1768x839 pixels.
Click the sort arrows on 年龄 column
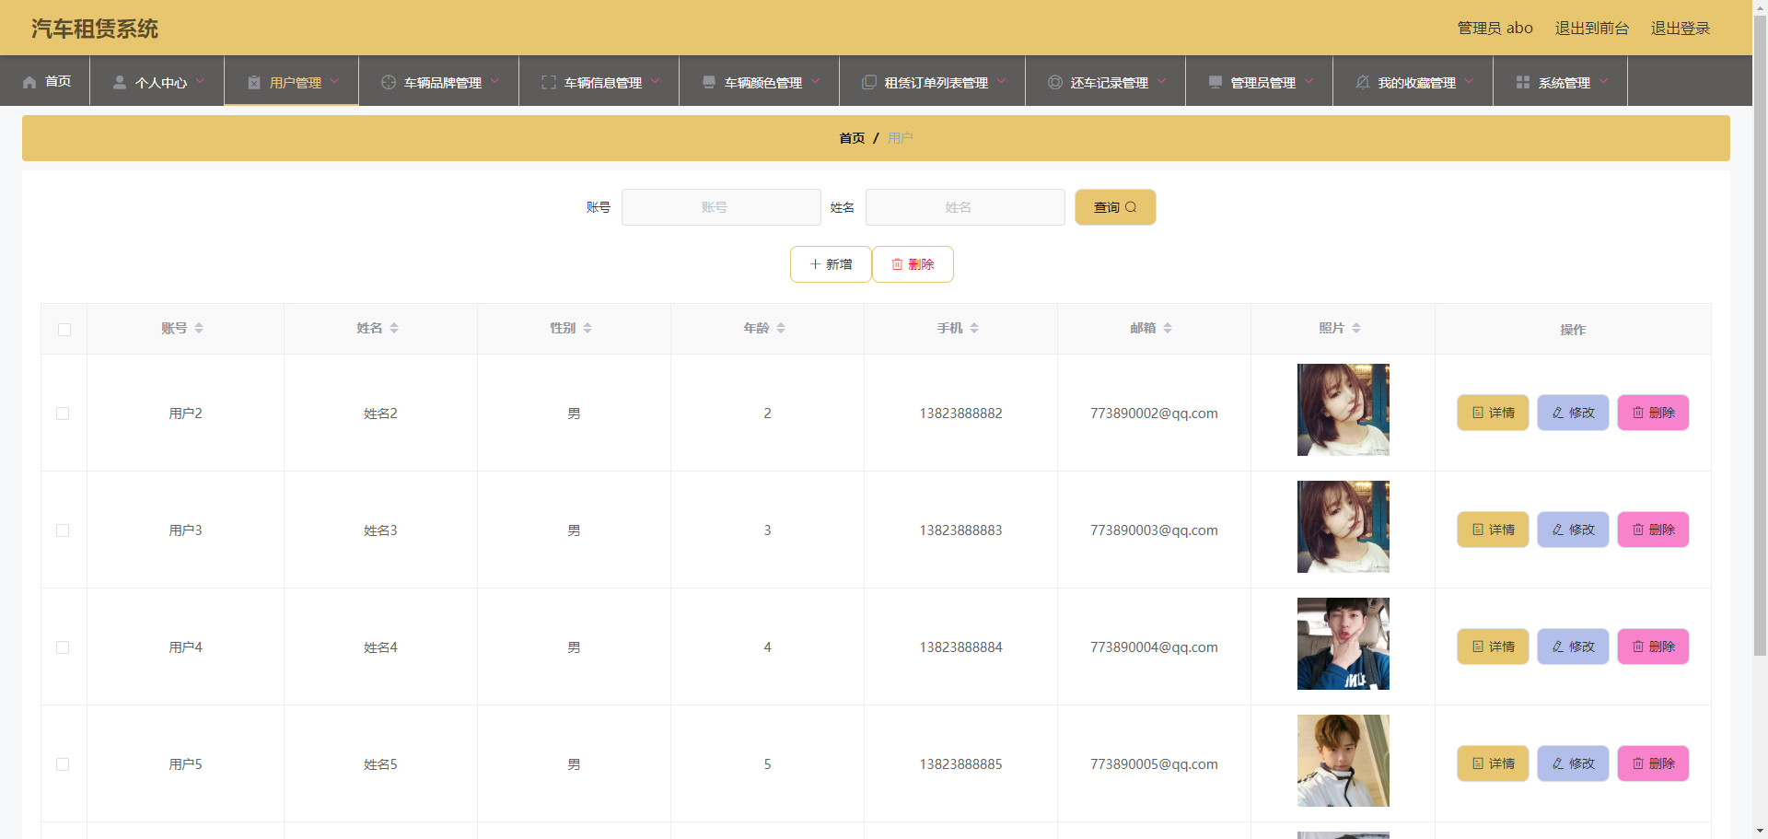[x=781, y=329]
